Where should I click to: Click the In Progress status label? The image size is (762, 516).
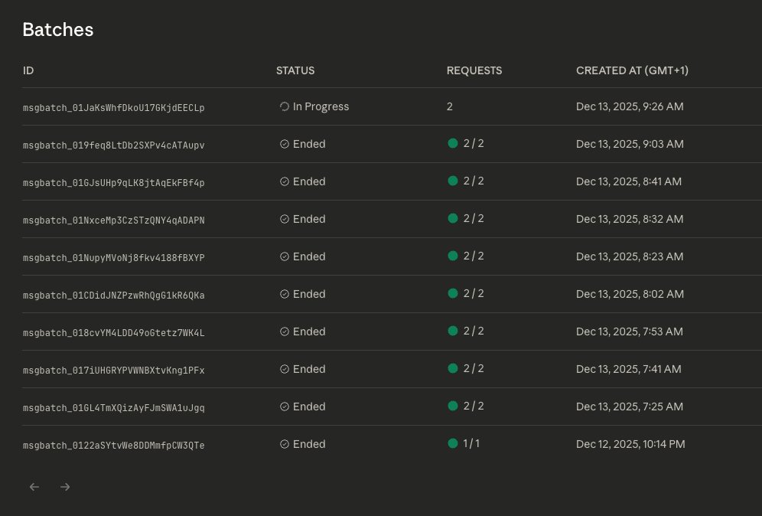coord(321,106)
